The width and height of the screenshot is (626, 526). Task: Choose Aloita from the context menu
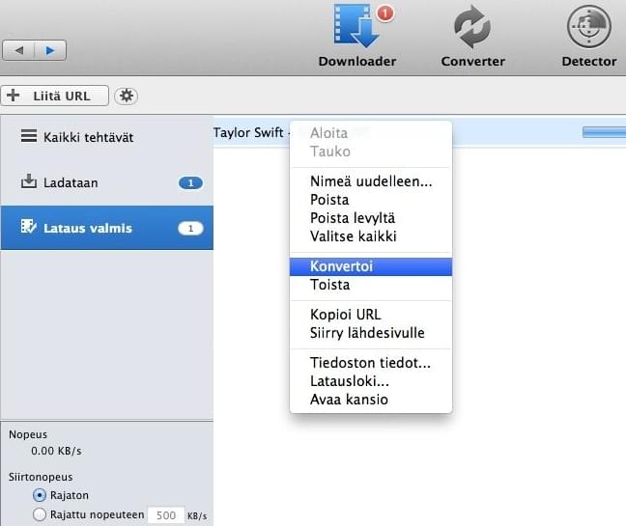point(371,133)
